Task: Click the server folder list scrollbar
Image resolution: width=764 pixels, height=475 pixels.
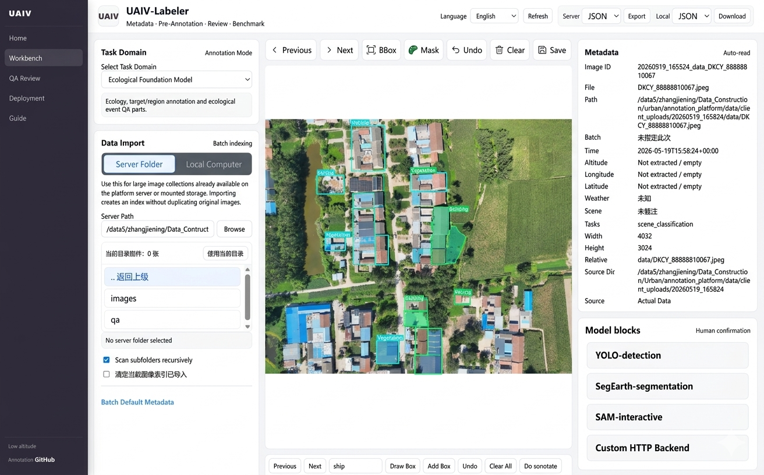Action: click(x=247, y=298)
